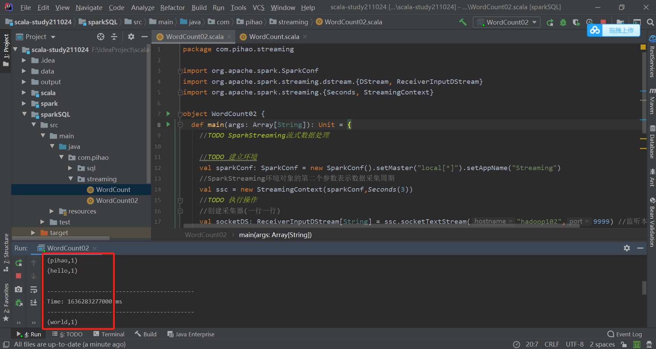The height and width of the screenshot is (349, 656).
Task: Click the UTF-8 encoding selector
Action: pyautogui.click(x=575, y=344)
